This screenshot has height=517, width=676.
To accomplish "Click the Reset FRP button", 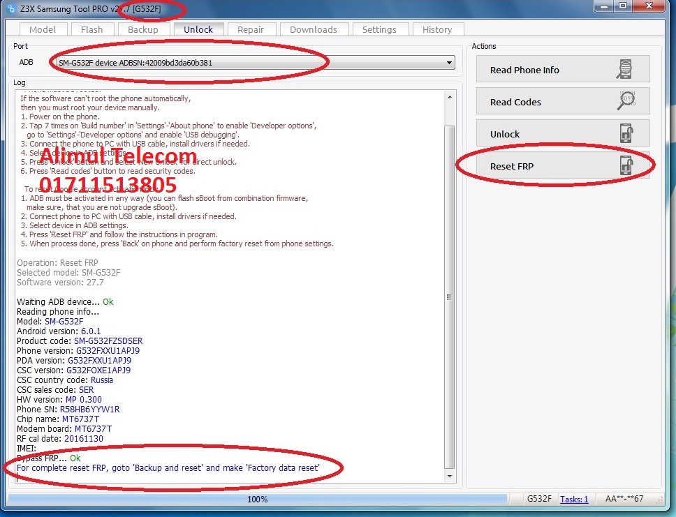I will pyautogui.click(x=563, y=165).
